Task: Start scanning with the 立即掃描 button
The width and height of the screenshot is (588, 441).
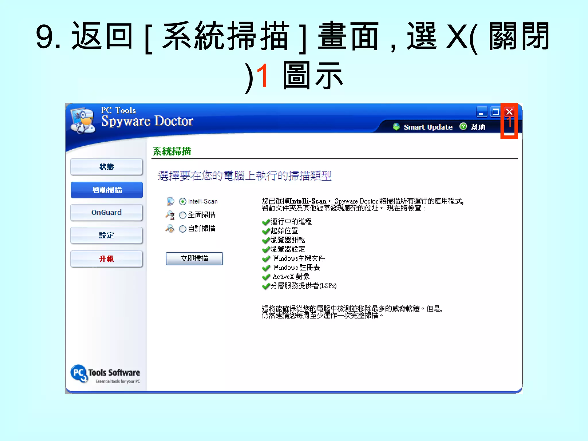Action: [x=194, y=258]
